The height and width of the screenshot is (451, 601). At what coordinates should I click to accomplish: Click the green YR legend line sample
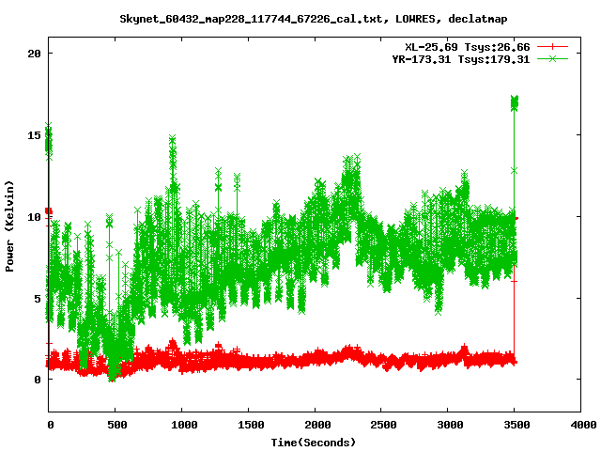click(552, 58)
